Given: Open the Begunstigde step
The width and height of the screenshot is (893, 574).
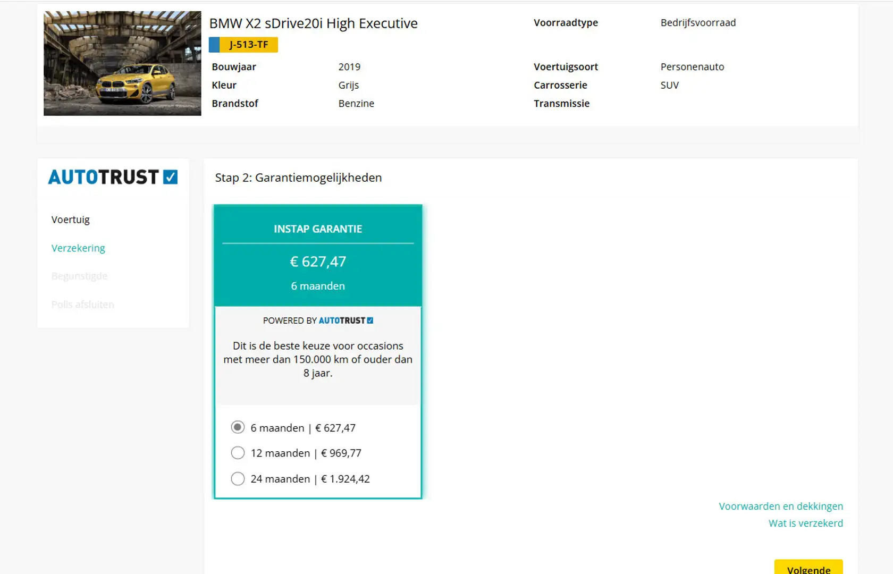Looking at the screenshot, I should 79,276.
